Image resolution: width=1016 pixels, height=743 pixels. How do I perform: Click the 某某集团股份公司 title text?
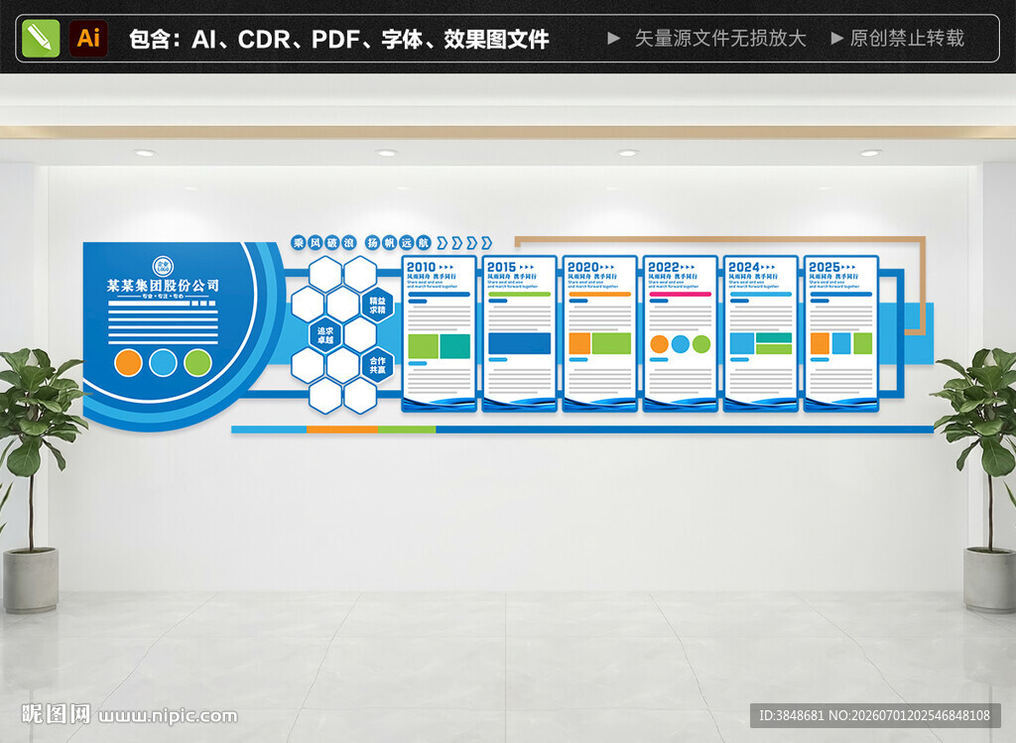(x=164, y=286)
